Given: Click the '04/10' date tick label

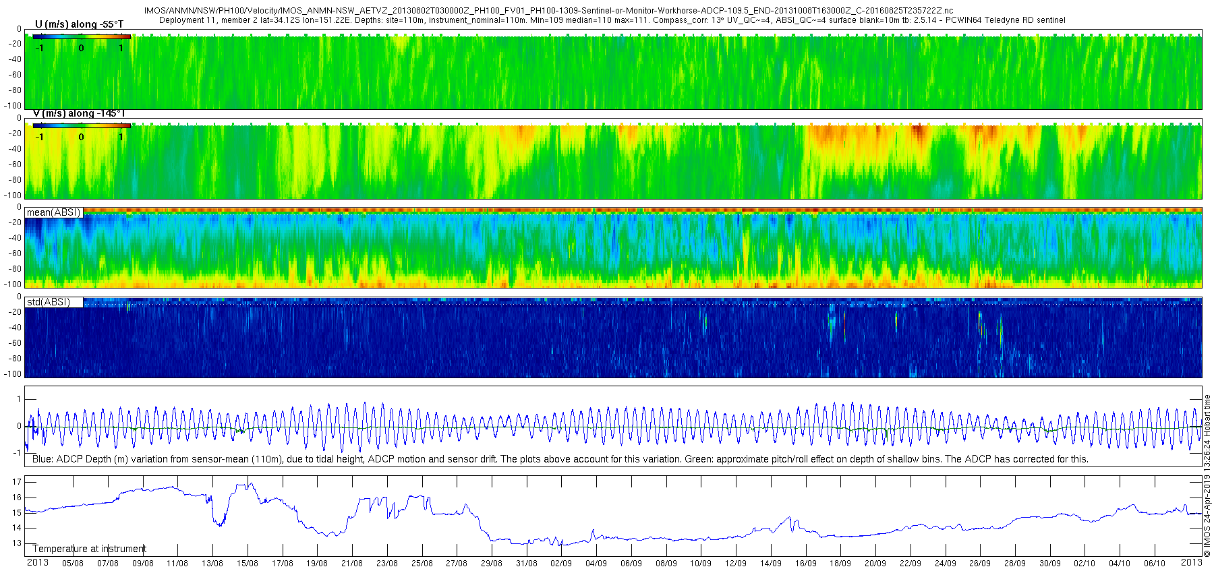Looking at the screenshot, I should coord(1120,564).
